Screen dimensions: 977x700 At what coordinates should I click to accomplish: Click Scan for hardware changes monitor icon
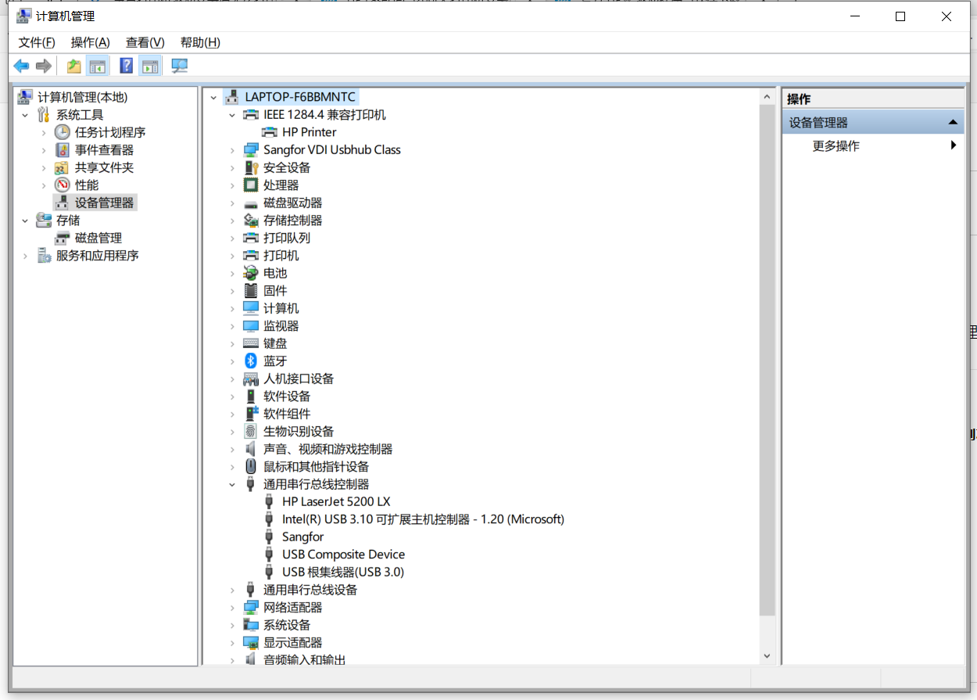[x=180, y=66]
